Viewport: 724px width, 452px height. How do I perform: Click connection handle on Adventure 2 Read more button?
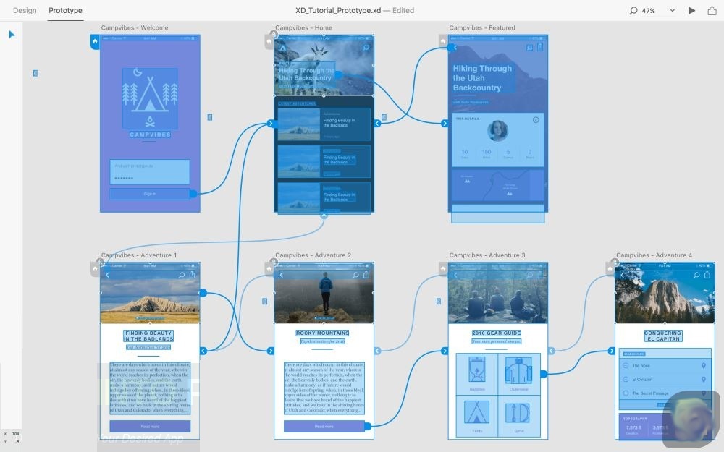pyautogui.click(x=369, y=427)
